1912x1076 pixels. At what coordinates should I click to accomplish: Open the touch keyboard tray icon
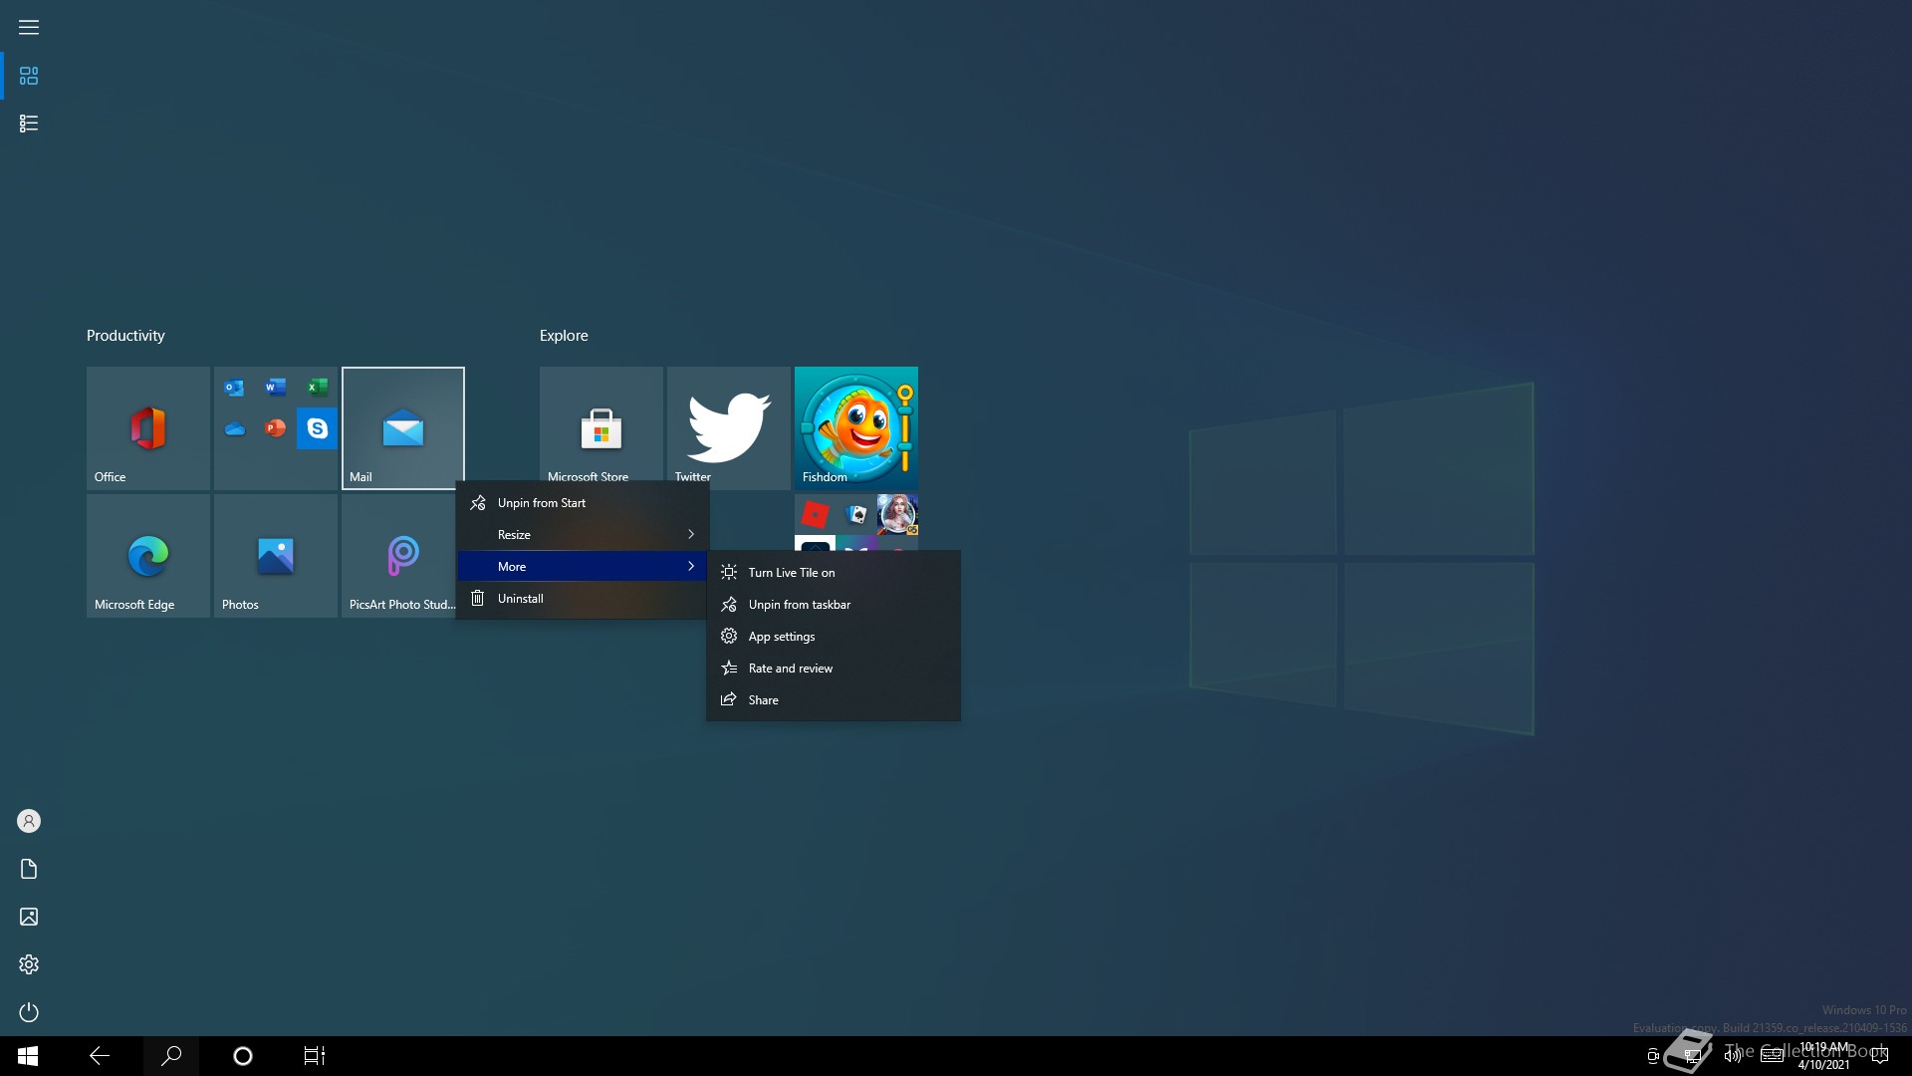(x=1773, y=1056)
